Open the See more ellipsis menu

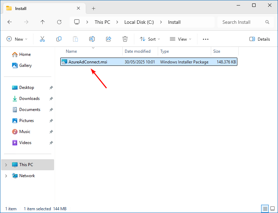(x=206, y=39)
